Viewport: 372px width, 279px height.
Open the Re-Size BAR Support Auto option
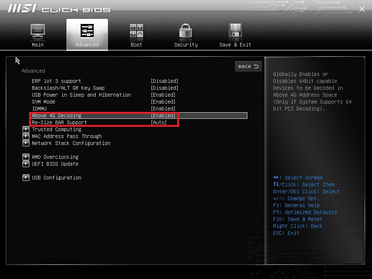[x=159, y=122]
